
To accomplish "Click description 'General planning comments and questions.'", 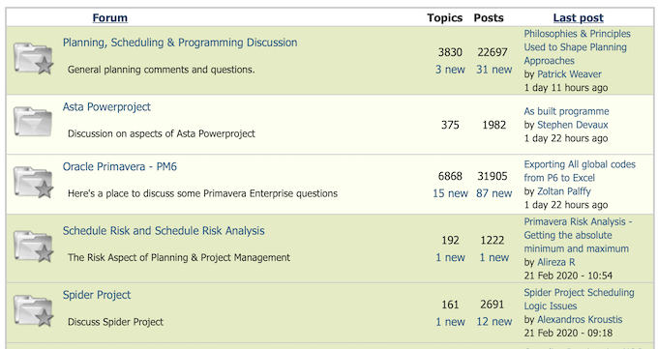I will click(x=162, y=70).
